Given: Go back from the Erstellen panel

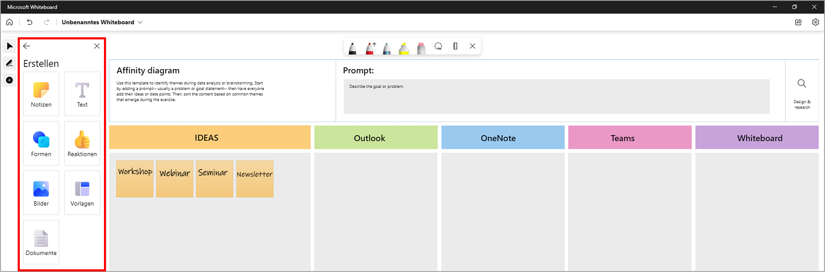Looking at the screenshot, I should [x=26, y=46].
